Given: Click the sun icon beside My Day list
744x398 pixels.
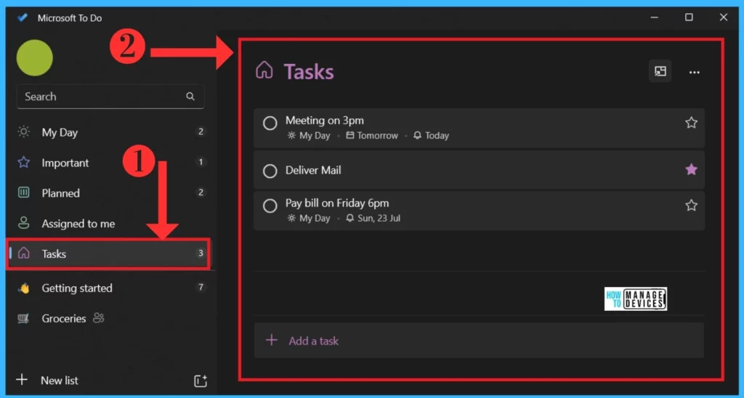Looking at the screenshot, I should point(24,132).
